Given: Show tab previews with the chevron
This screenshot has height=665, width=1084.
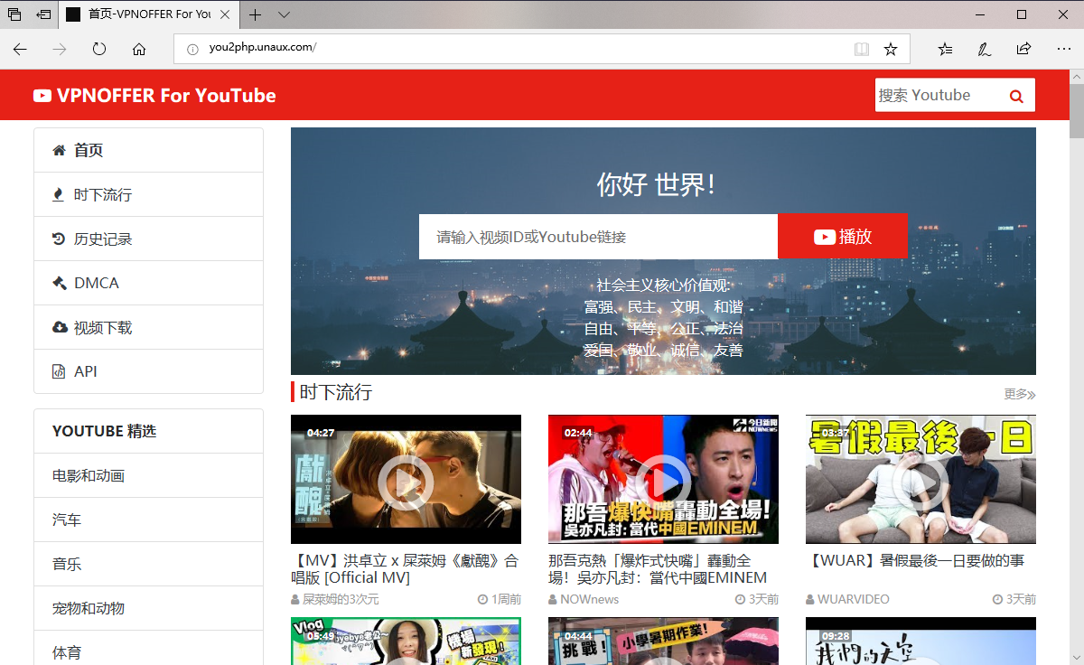Looking at the screenshot, I should pos(285,14).
